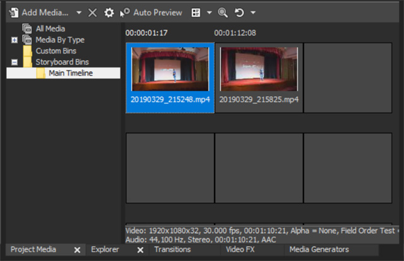Select thumbnail of 20190329_215248.mp4
This screenshot has width=404, height=261.
coord(170,69)
